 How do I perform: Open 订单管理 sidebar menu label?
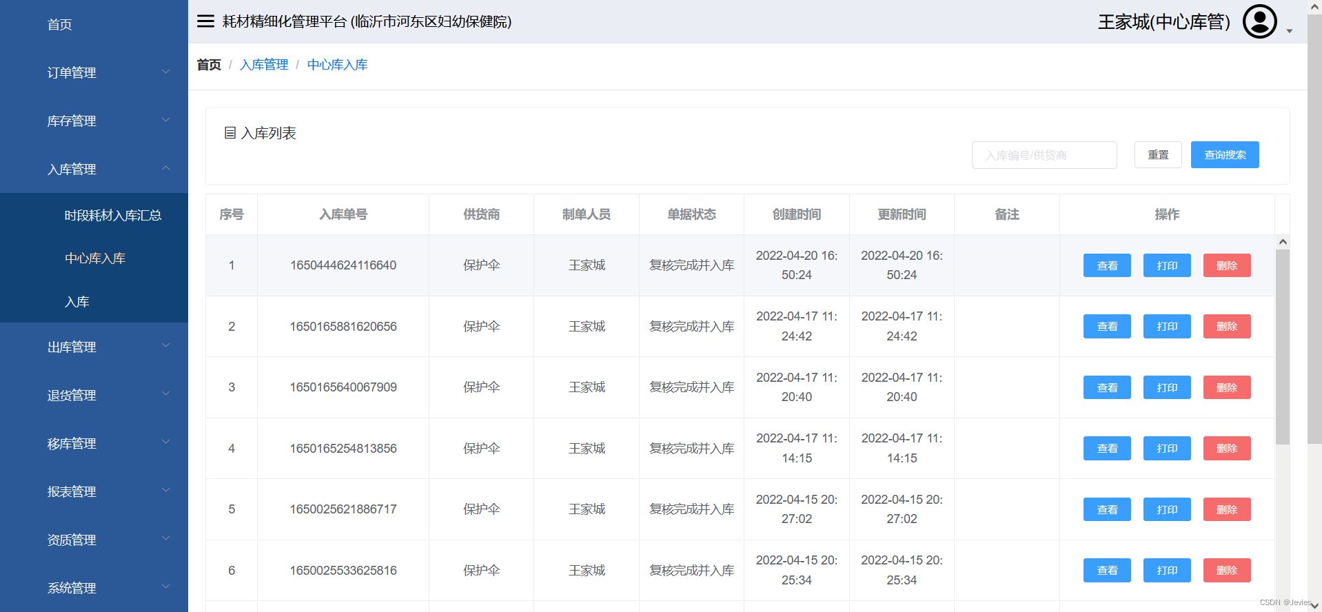point(72,73)
